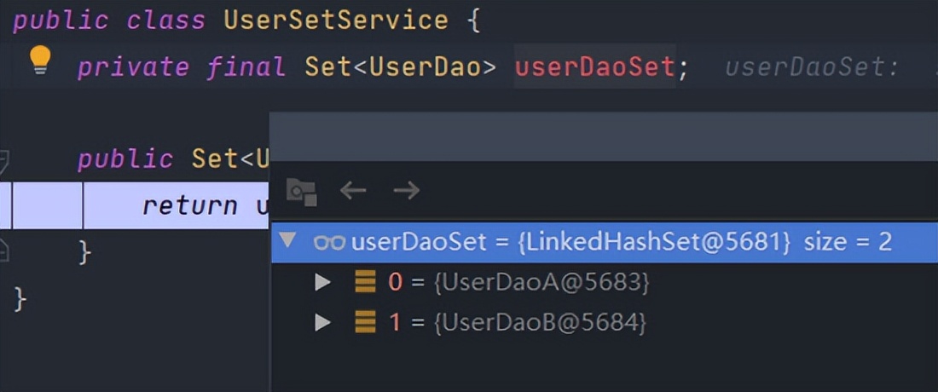Select the 0 = {UserDaoA@5683} entry
Image resolution: width=938 pixels, height=392 pixels.
pyautogui.click(x=518, y=282)
